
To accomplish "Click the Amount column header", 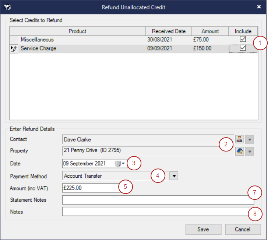I will pos(210,31).
